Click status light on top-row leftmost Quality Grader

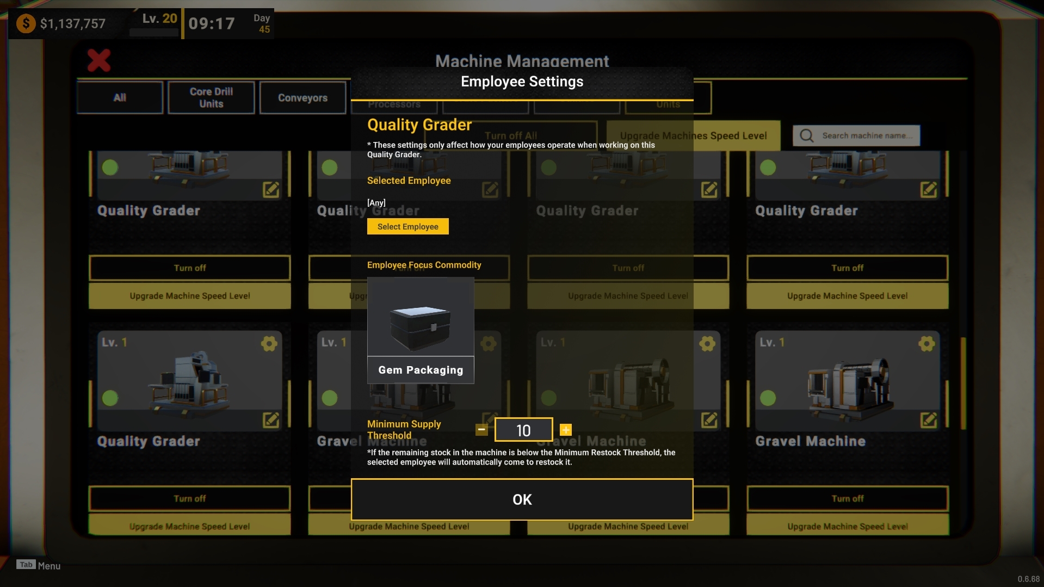point(110,167)
